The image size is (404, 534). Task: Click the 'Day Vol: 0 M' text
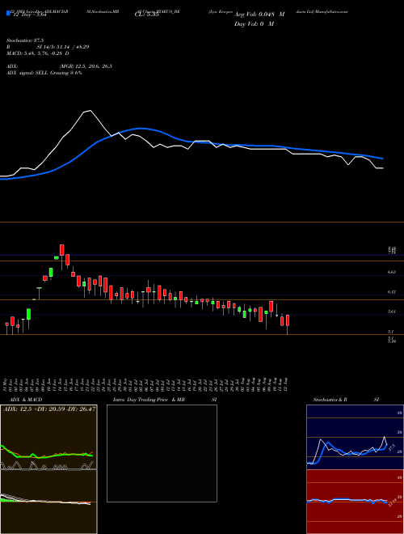click(254, 24)
